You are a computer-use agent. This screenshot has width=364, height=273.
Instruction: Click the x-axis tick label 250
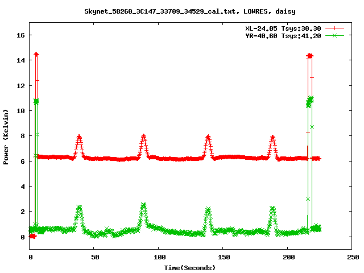(x=353, y=257)
